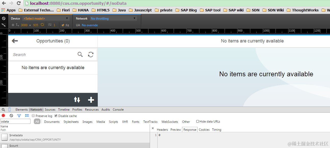The width and height of the screenshot is (330, 148).
Task: Check Hide data URLs
Action: pyautogui.click(x=197, y=122)
